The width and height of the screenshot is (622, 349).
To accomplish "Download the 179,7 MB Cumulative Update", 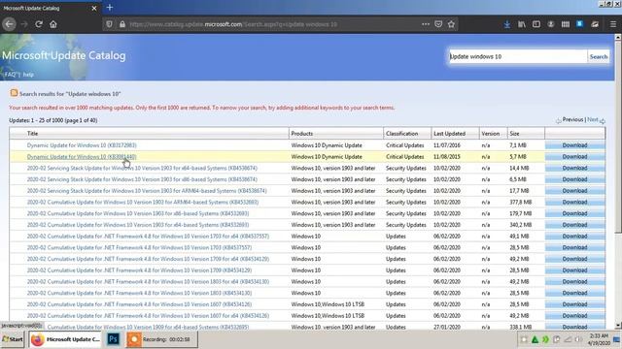I will coord(574,213).
